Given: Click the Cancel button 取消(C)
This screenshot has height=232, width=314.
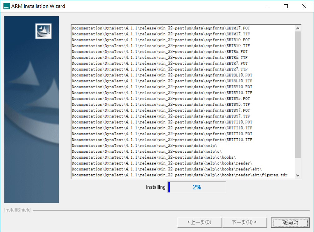Looking at the screenshot, I should 290,222.
